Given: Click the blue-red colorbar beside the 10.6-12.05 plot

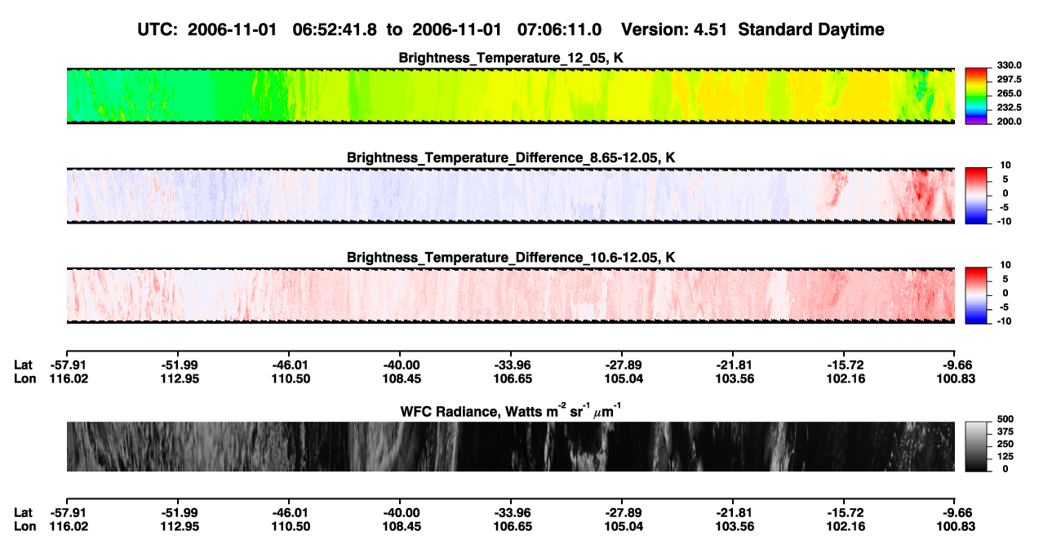Looking at the screenshot, I should [x=976, y=295].
